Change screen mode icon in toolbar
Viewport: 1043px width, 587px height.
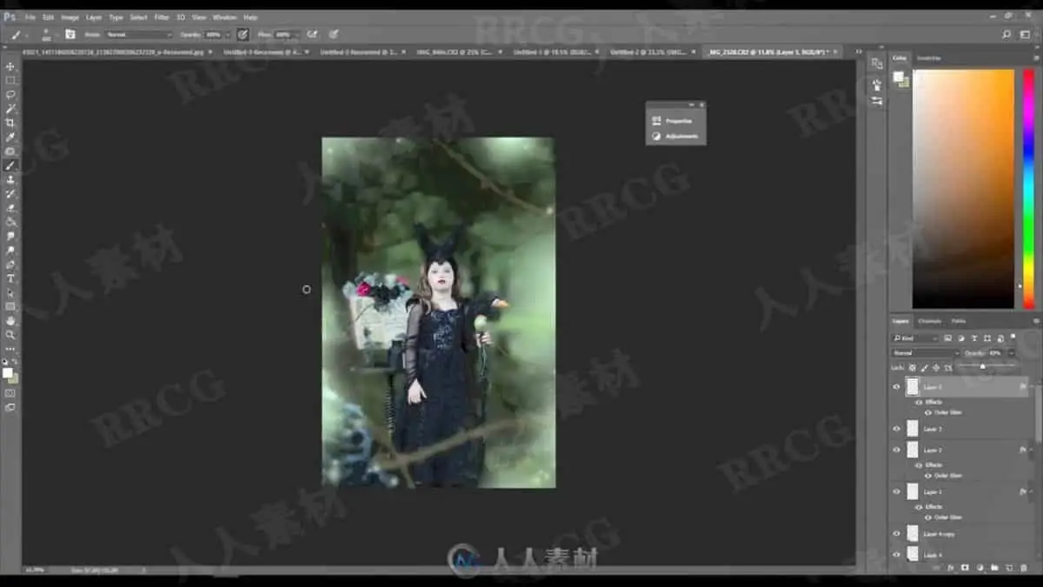10,407
